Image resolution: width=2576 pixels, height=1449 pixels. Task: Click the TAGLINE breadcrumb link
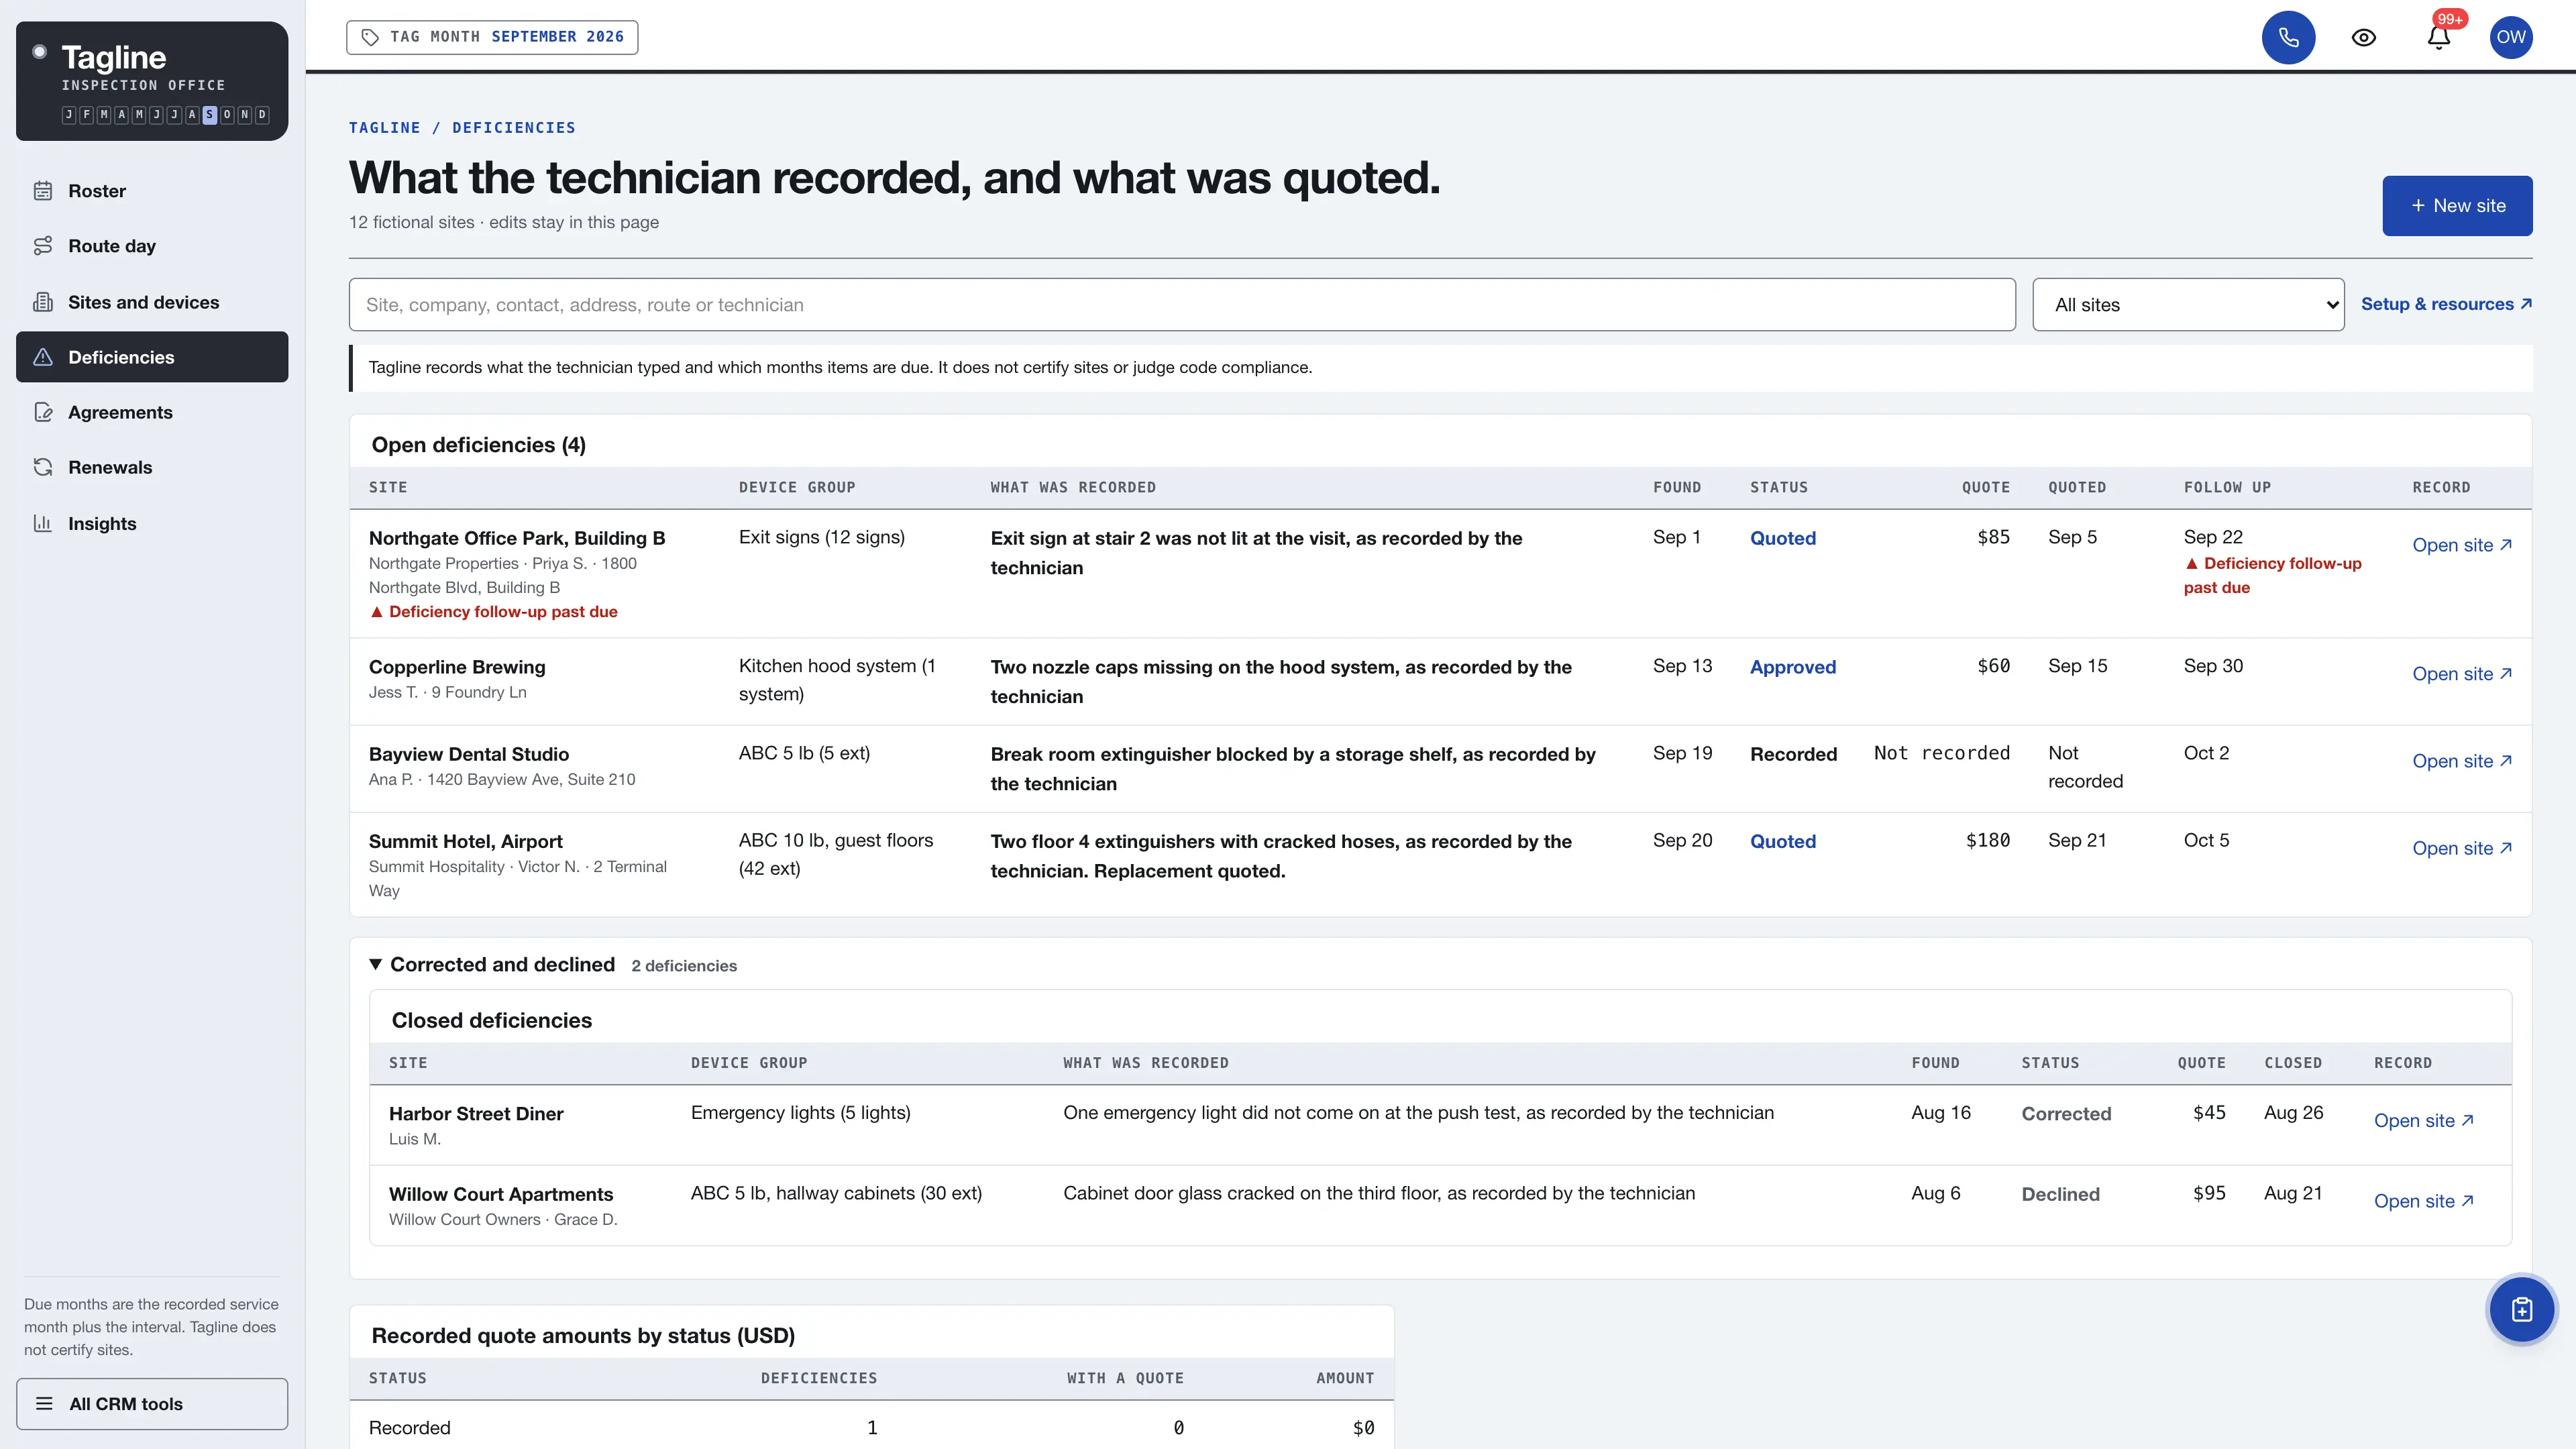[x=384, y=127]
